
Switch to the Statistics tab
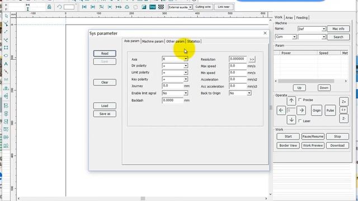coord(194,41)
